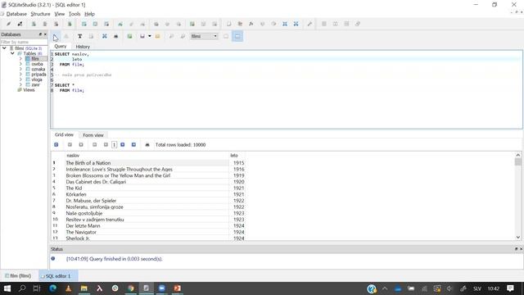Open the save SQL dropdown arrow
Screen dimensions: 524x295
pos(149,36)
